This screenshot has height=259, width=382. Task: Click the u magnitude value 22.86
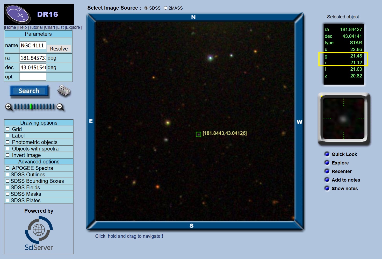click(x=356, y=49)
